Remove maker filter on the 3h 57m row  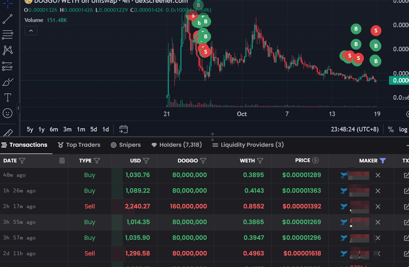pyautogui.click(x=378, y=238)
